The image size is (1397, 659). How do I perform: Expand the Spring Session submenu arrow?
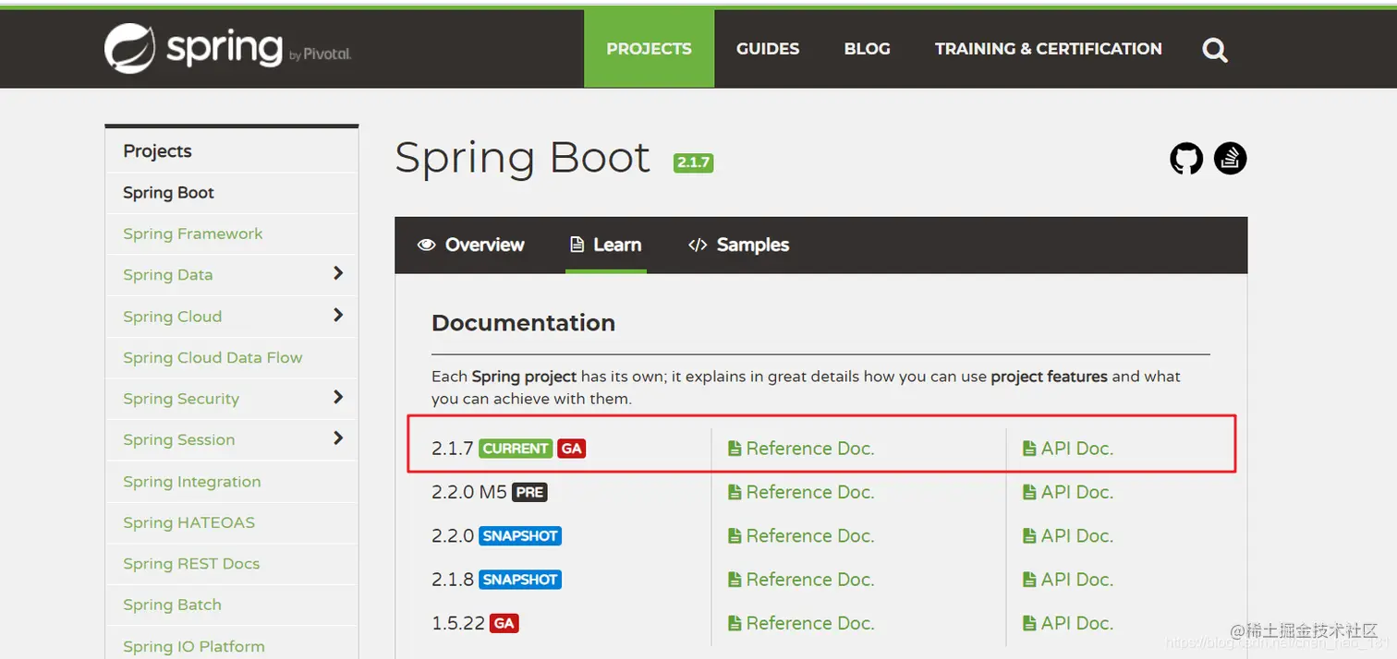[338, 438]
